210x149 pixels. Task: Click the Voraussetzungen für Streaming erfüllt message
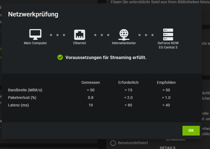pos(106,57)
